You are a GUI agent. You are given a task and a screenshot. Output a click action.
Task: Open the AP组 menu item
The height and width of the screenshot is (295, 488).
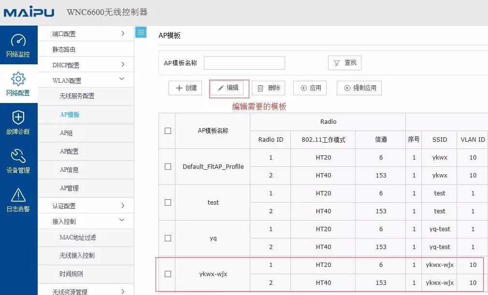pos(66,133)
